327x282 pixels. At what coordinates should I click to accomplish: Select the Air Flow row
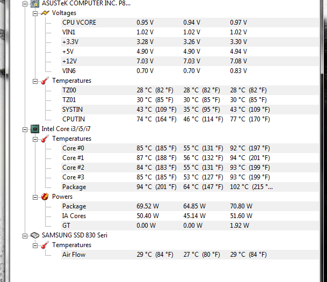[190, 255]
